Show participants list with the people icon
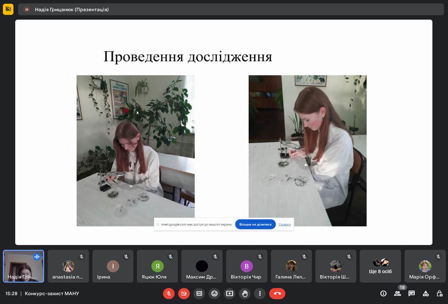Screen dimensions: 448x304 pyautogui.click(x=397, y=293)
